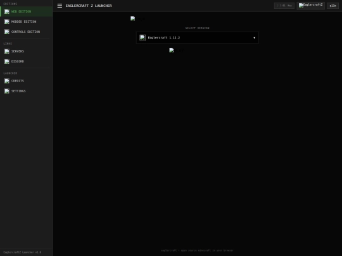This screenshot has height=256, width=342.
Task: Click the Settings image icon
Action: click(7, 91)
